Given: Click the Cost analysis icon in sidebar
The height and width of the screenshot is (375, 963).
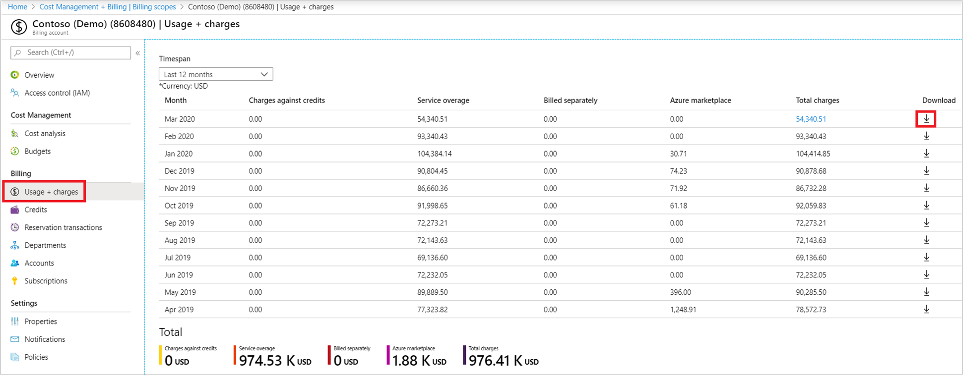Looking at the screenshot, I should (x=15, y=134).
